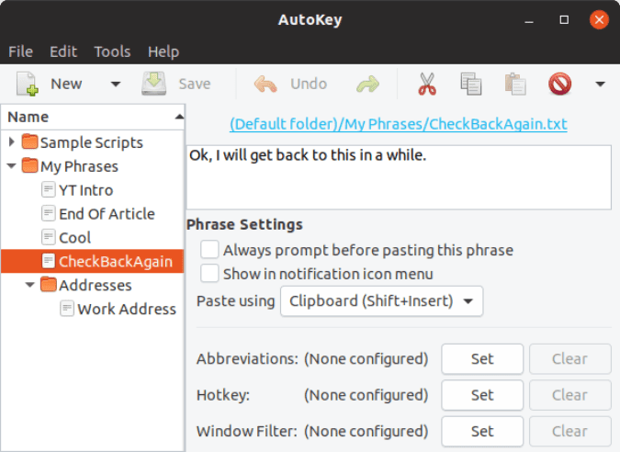
Task: Click into the phrase text editor
Action: click(399, 177)
